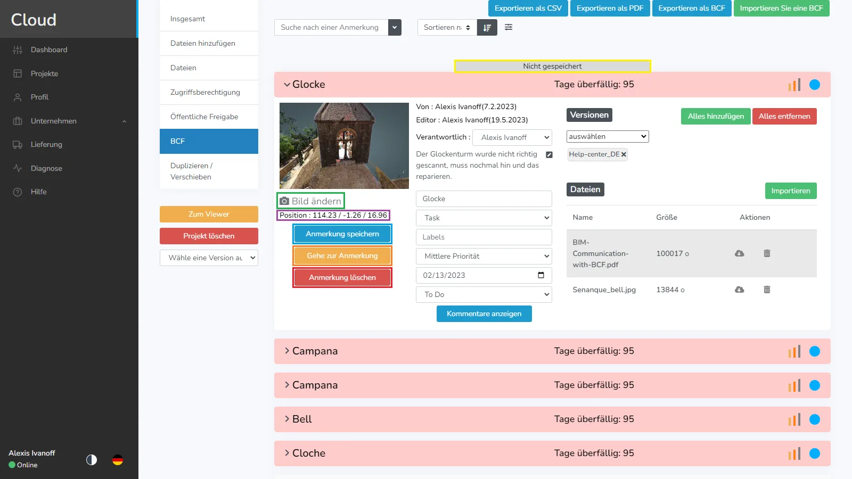Viewport: 852px width, 479px height.
Task: Expand the Cloche annotation
Action: point(287,453)
